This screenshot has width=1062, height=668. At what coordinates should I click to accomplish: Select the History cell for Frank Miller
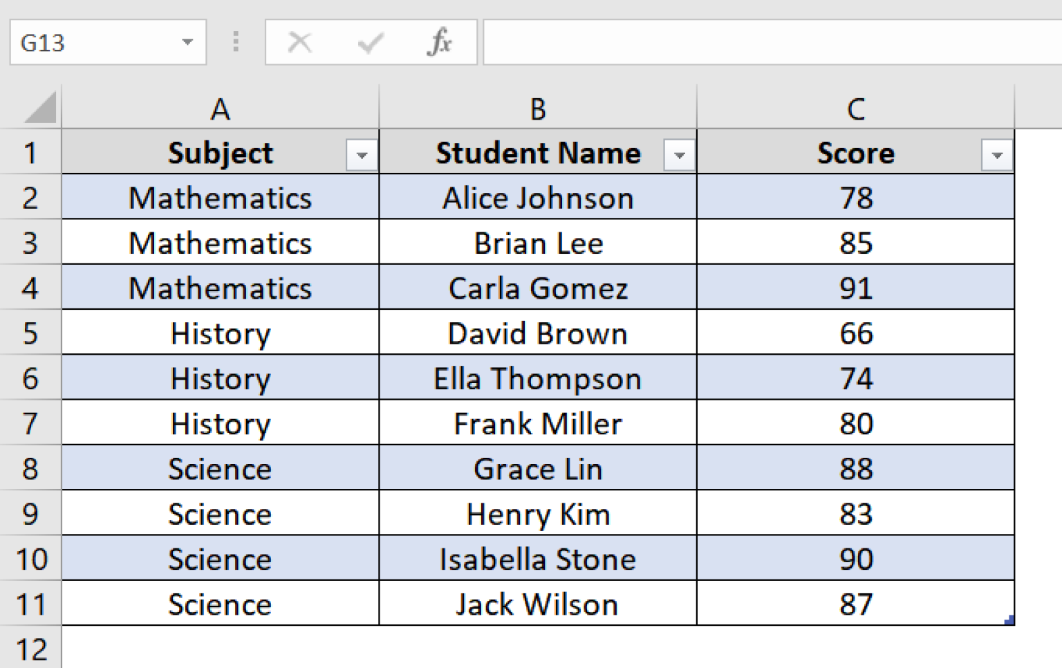[x=220, y=423]
